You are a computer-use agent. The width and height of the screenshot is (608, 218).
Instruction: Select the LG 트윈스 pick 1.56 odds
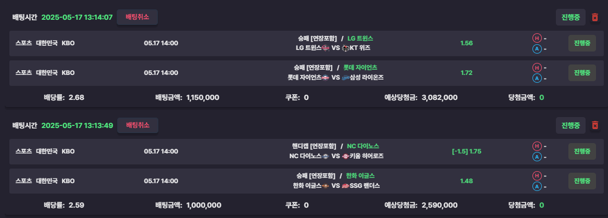click(x=466, y=43)
